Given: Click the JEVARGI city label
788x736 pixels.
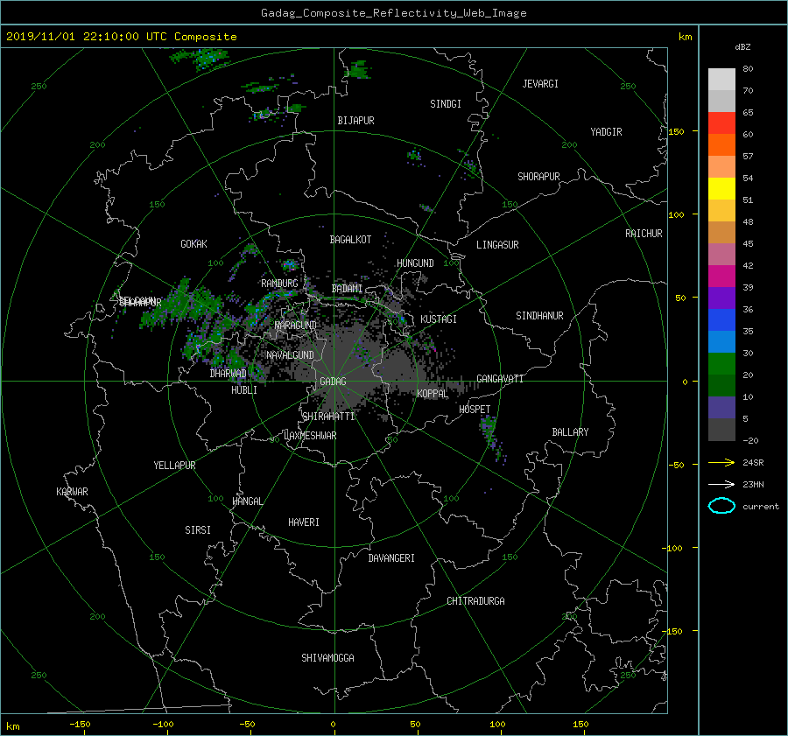Looking at the screenshot, I should click(540, 84).
